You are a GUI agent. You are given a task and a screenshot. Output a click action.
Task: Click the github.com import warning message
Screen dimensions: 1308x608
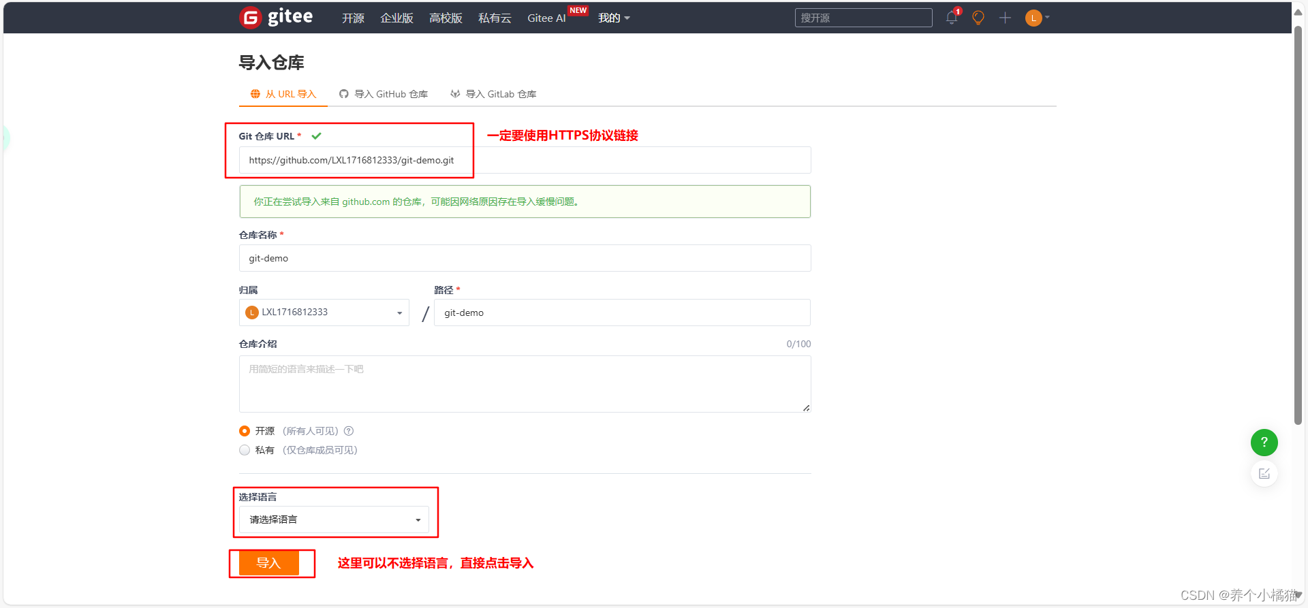(x=525, y=202)
